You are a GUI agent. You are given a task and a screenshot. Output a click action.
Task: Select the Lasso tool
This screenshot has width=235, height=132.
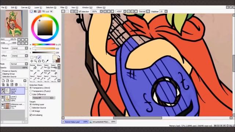click(36, 57)
